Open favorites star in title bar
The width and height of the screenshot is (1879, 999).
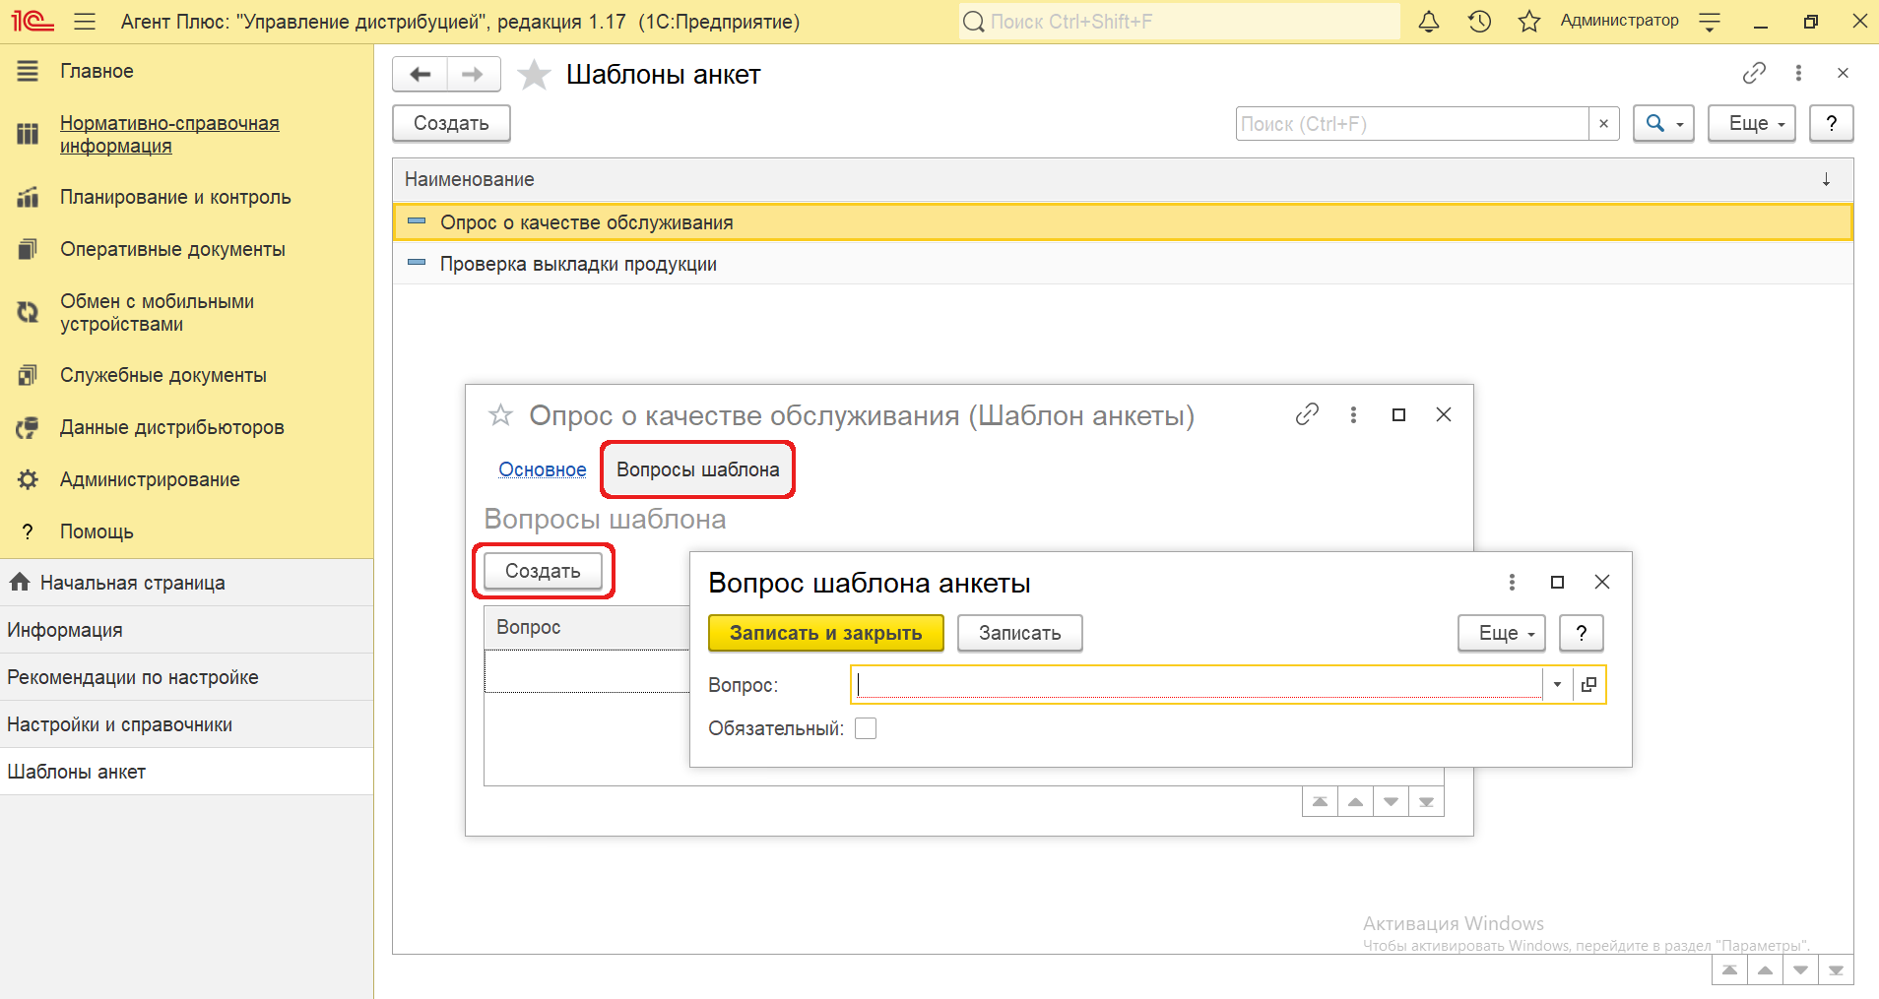1528,21
